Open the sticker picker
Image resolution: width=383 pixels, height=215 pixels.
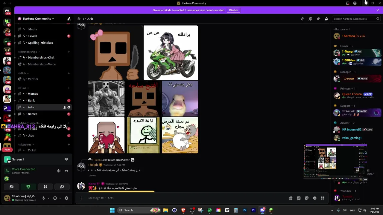(307, 198)
